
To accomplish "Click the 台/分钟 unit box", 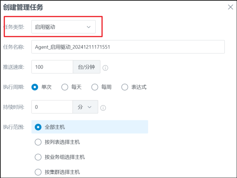I will (x=87, y=67).
